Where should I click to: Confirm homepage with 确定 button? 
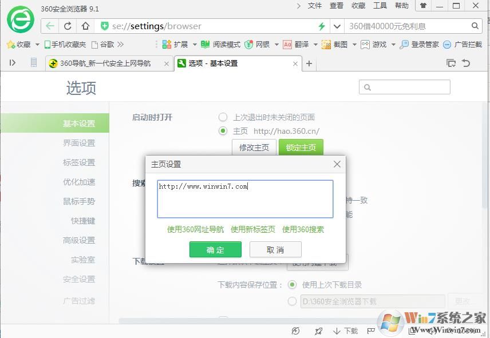(x=215, y=250)
